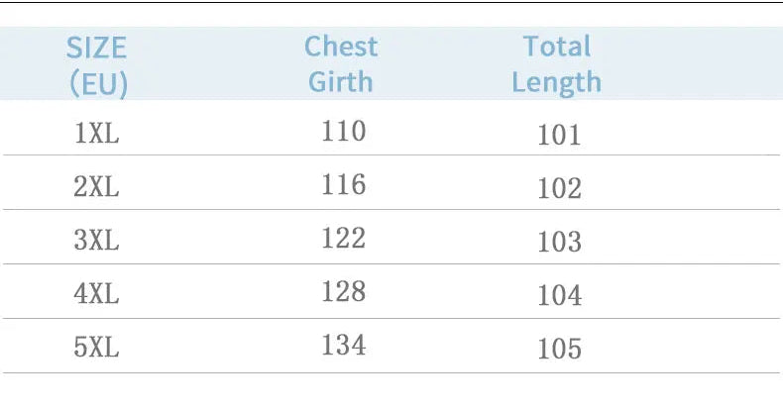The width and height of the screenshot is (783, 409).
Task: Click the SIZE (EU) column header
Action: point(97,65)
